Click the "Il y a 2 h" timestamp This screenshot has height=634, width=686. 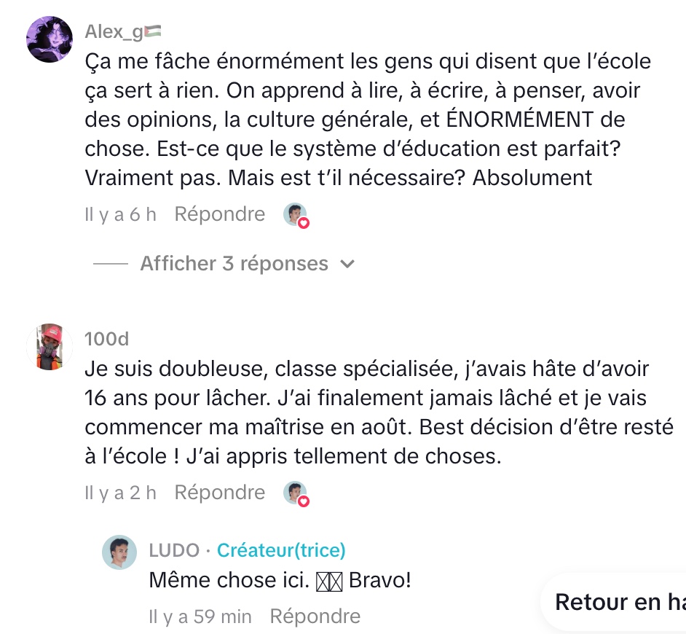coord(120,493)
